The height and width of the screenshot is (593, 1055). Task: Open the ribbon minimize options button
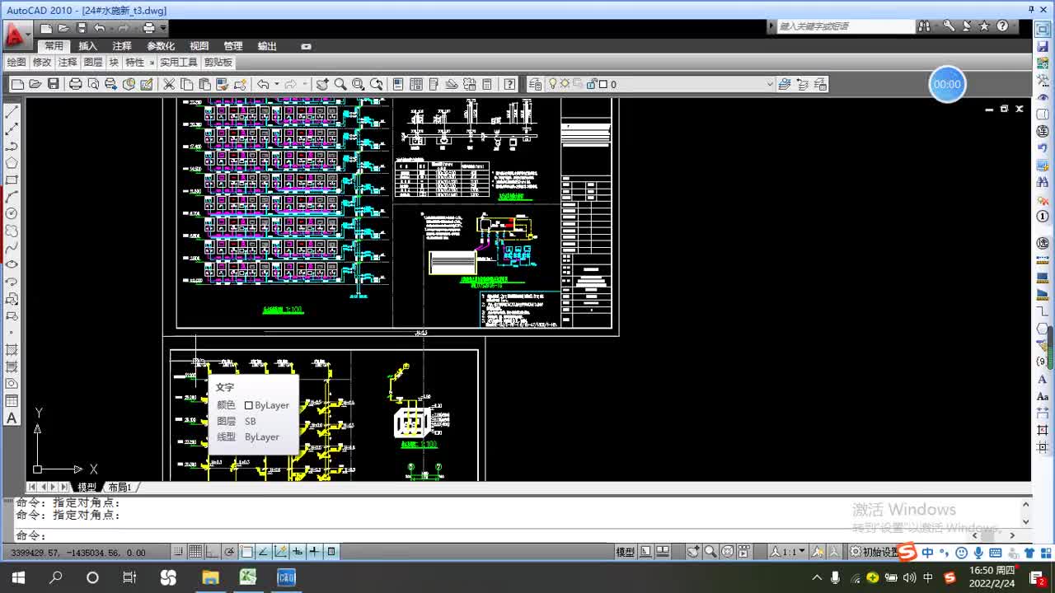click(307, 47)
